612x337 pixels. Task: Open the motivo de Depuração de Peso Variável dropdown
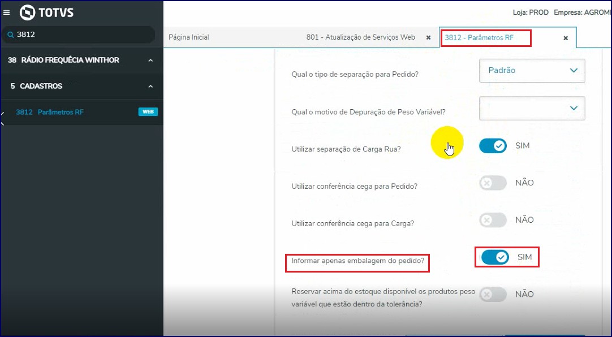coord(532,108)
